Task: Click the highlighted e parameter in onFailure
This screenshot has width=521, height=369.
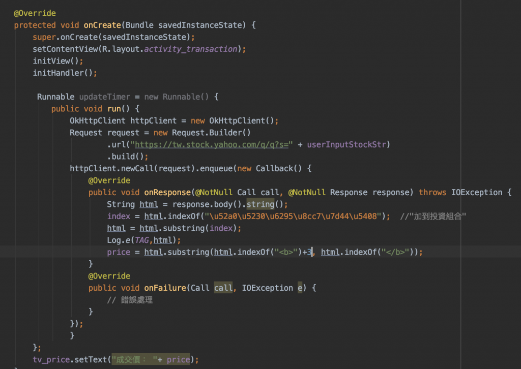Action: [300, 288]
